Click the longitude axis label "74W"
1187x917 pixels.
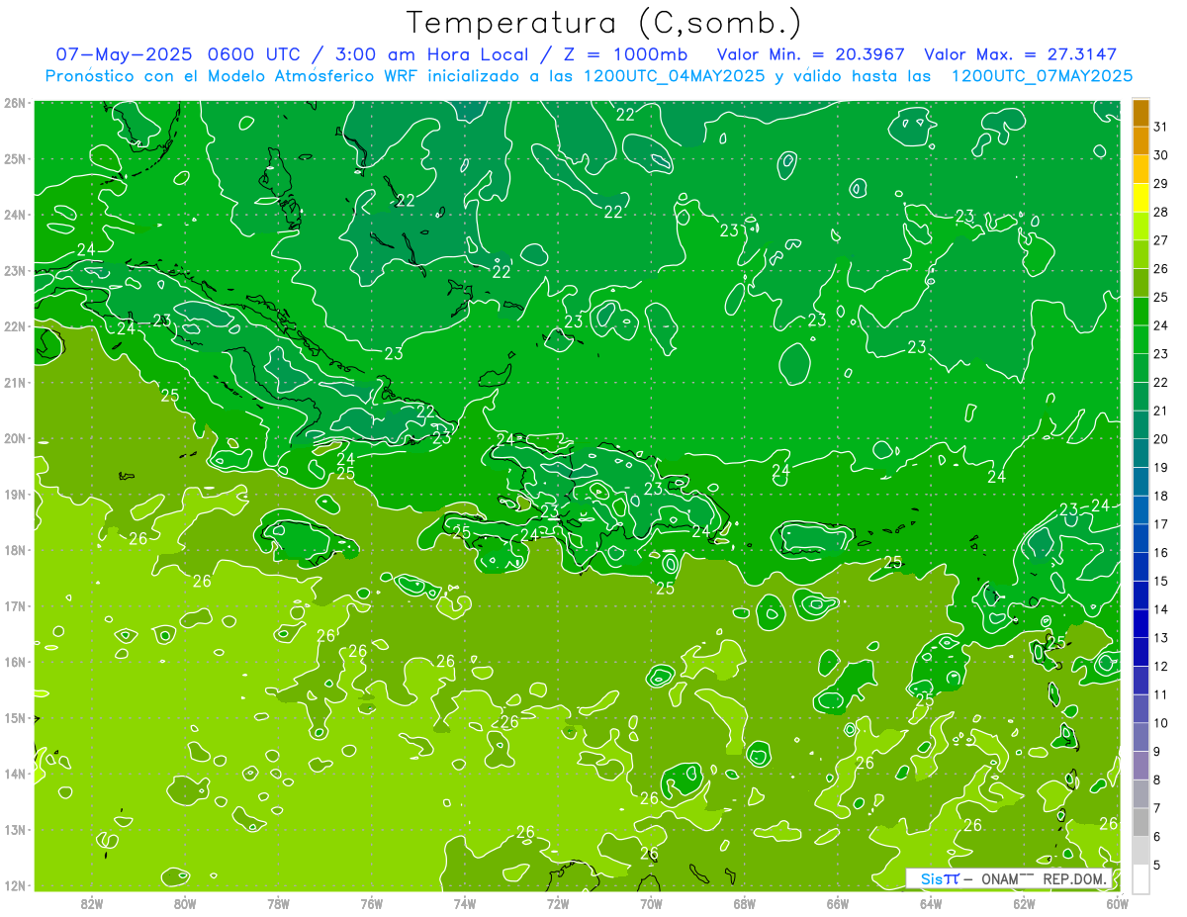click(465, 903)
